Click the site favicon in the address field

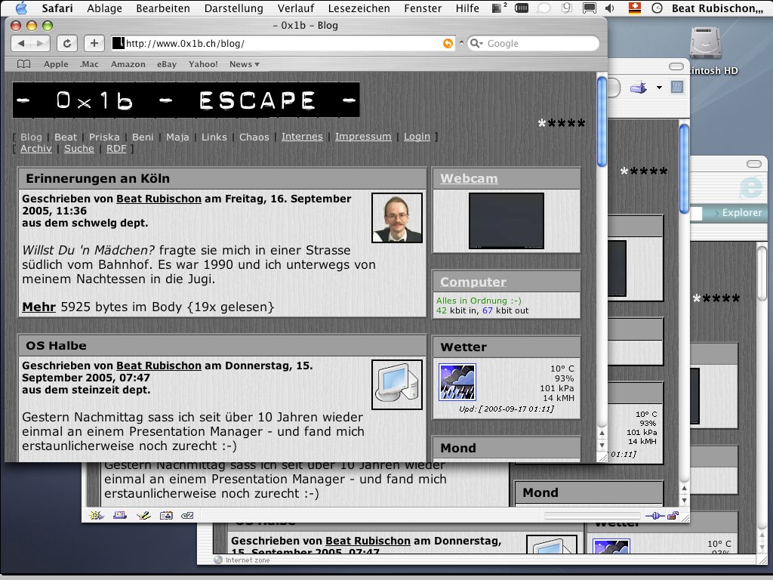[x=119, y=43]
